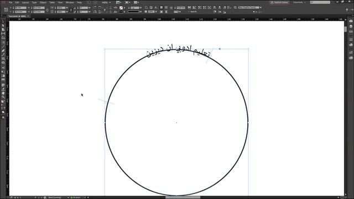The image size is (354, 199).
Task: Click the Publish Online button
Action: pyautogui.click(x=279, y=2)
